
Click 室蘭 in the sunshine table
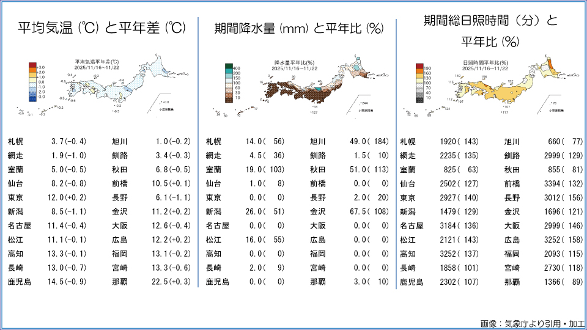point(407,169)
